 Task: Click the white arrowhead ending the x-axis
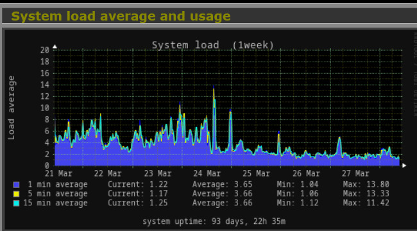coord(404,166)
